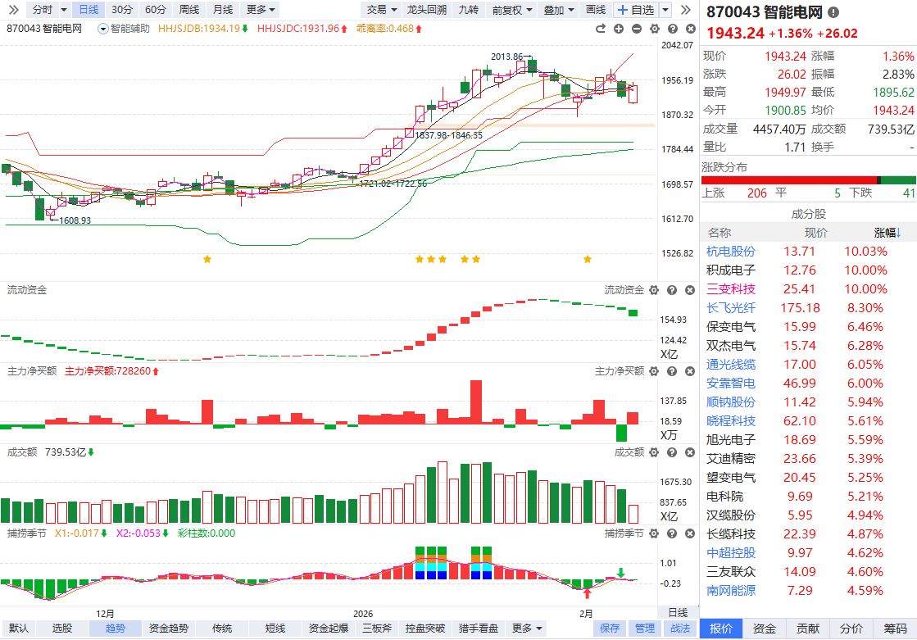
Task: Switch chart to 周线 period
Action: (189, 10)
